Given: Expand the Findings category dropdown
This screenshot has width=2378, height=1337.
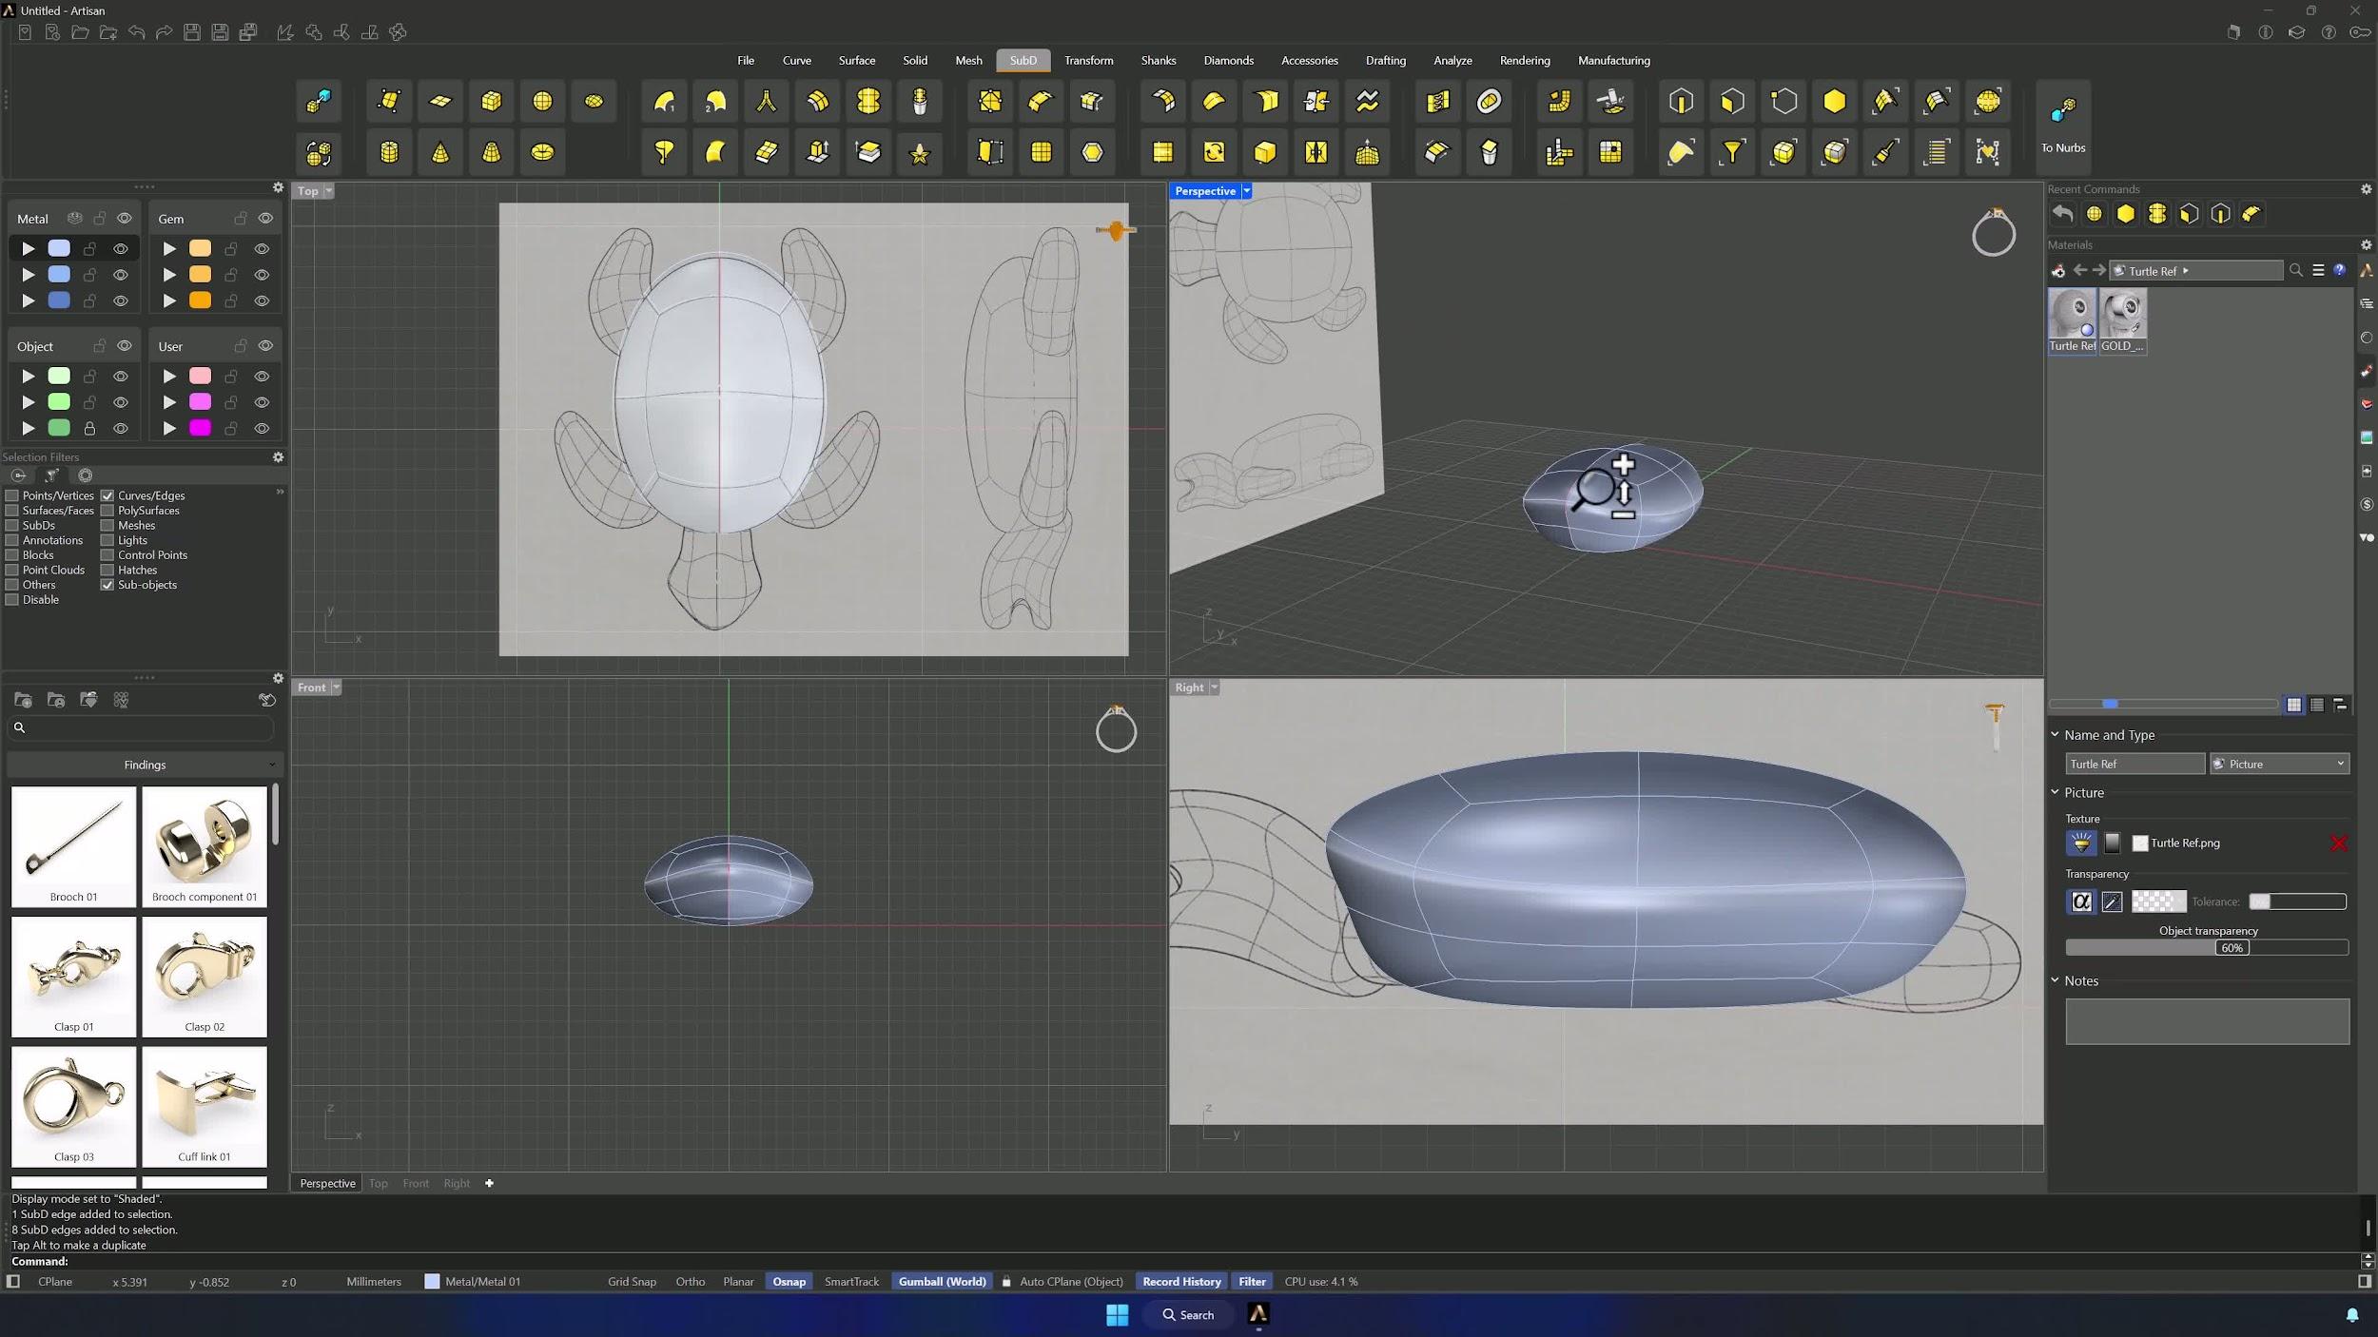Looking at the screenshot, I should coord(145,765).
